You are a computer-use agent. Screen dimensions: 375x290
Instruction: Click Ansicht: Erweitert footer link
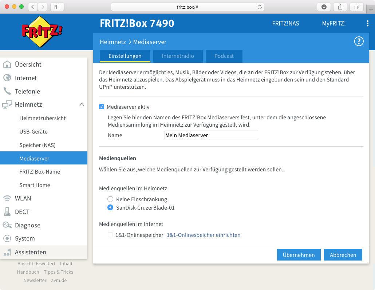coord(36,263)
